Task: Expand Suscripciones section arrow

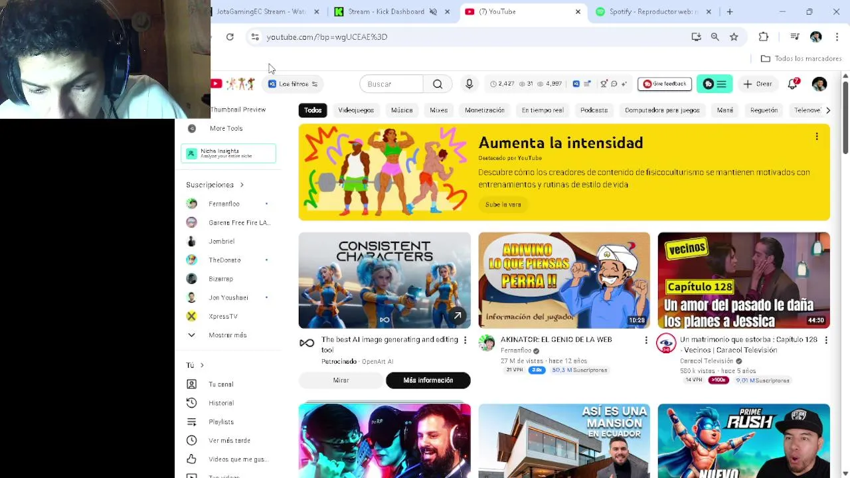Action: [242, 185]
